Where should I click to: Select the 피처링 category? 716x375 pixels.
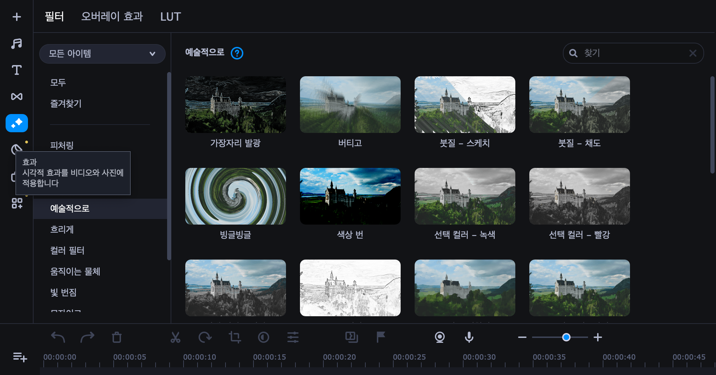(x=62, y=145)
